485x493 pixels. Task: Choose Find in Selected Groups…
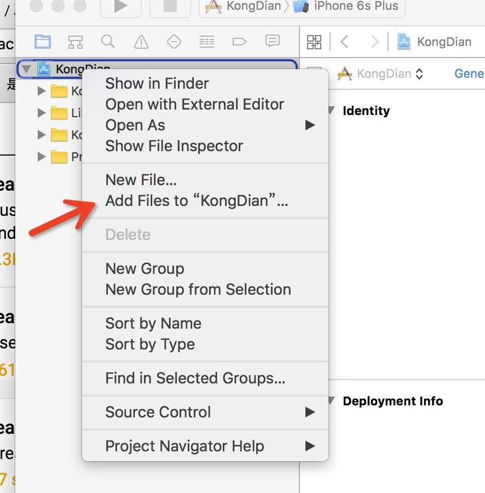[205, 378]
